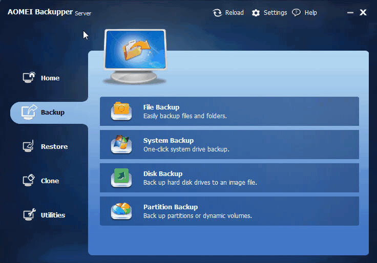Switch to the Restore tab label
377x263 pixels.
[x=54, y=146]
